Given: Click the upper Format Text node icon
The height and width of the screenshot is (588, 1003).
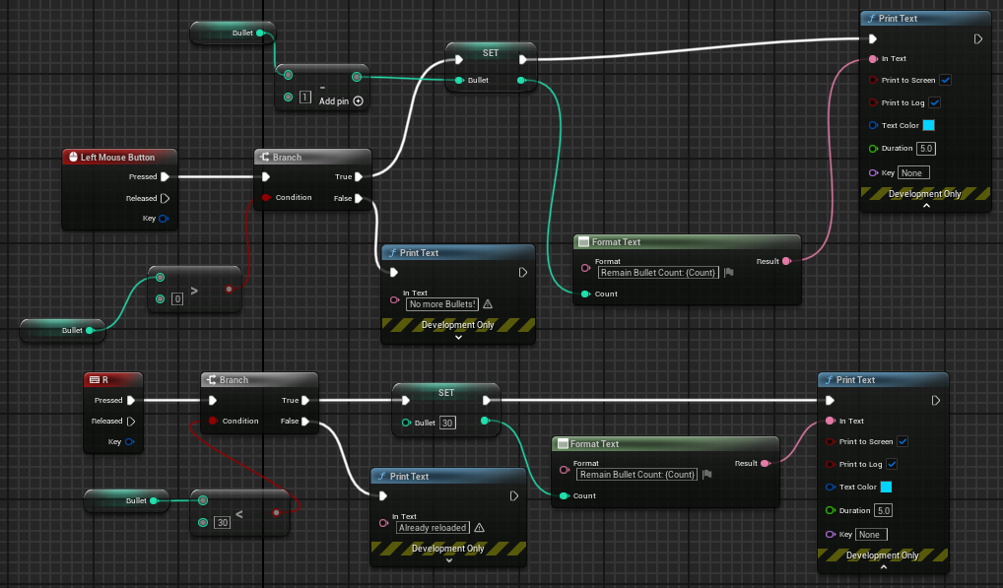Looking at the screenshot, I should (583, 241).
